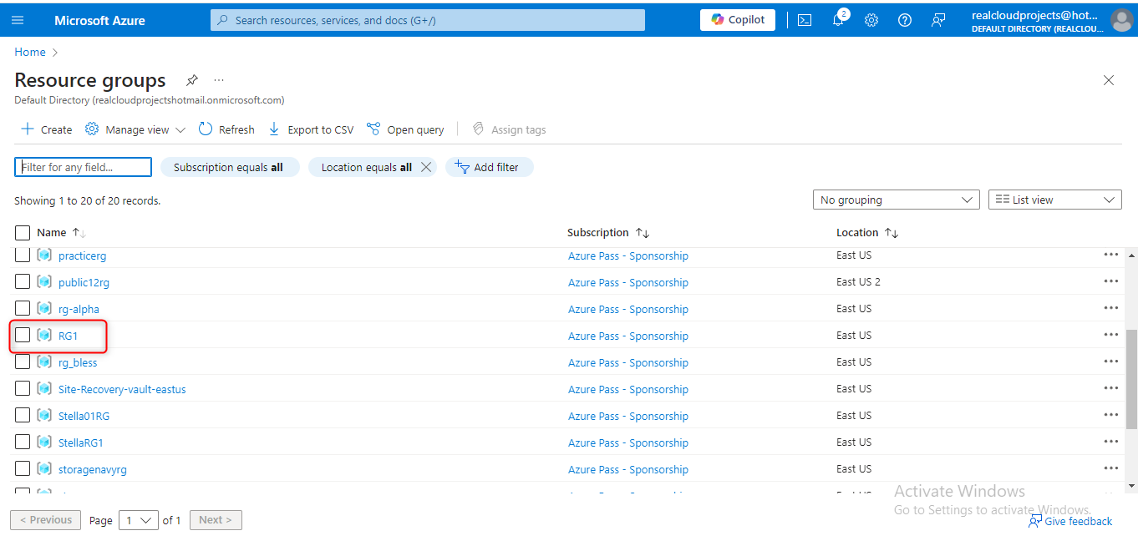Refresh the resource groups list
This screenshot has height=541, width=1138.
pyautogui.click(x=226, y=129)
